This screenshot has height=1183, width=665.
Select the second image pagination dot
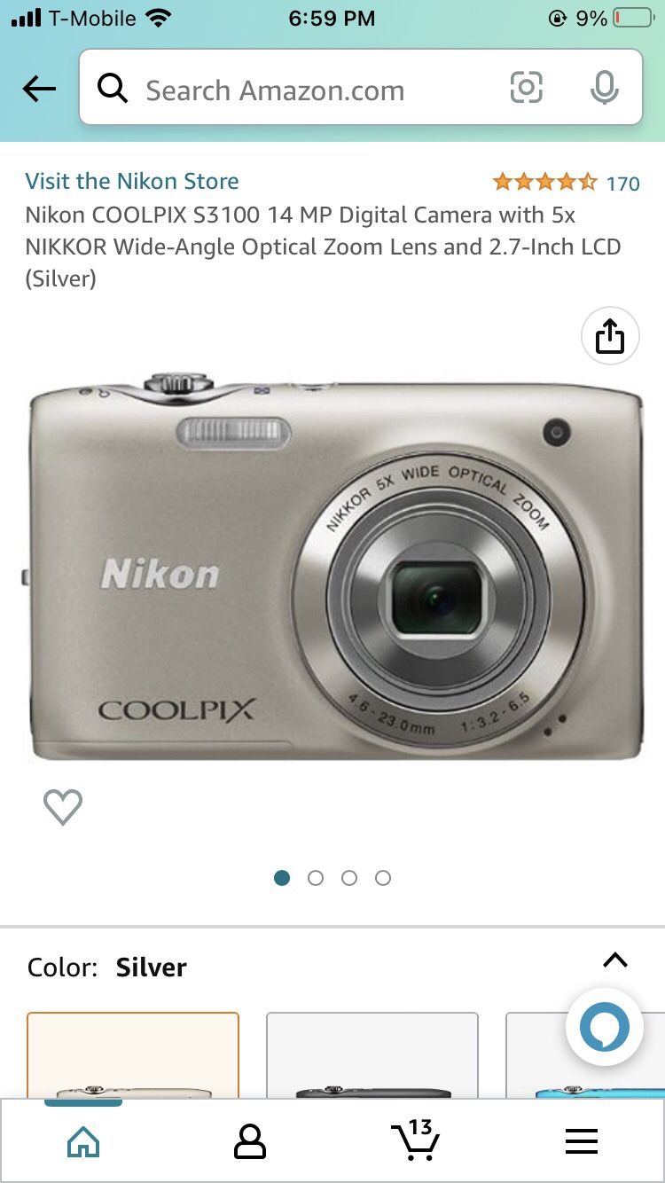click(x=316, y=878)
